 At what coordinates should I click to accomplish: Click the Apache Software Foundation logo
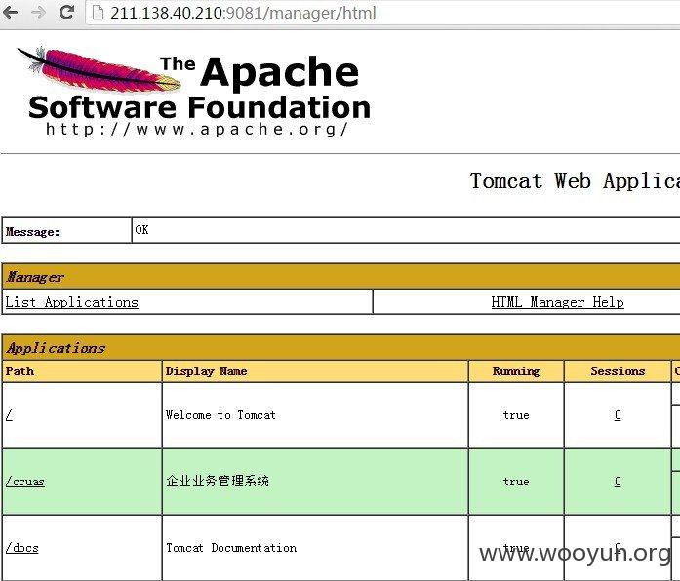(x=193, y=92)
